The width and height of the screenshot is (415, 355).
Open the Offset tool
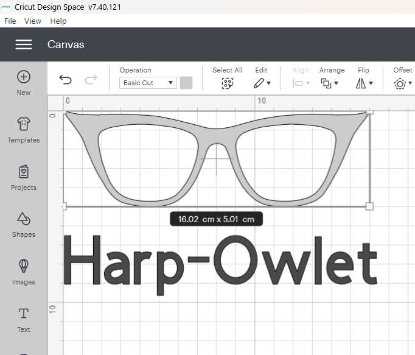[x=402, y=83]
